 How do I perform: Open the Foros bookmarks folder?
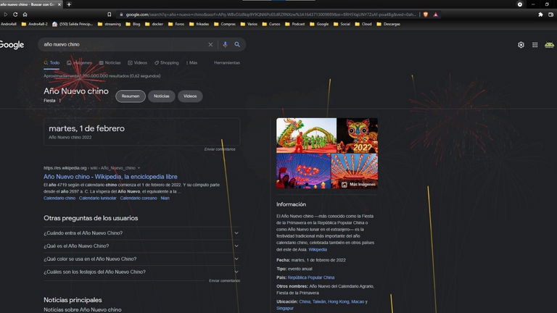pos(176,24)
